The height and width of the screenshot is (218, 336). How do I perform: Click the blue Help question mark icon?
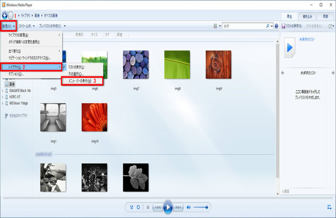click(276, 26)
